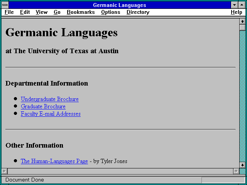Click the 'by Tyler Jones' text

click(110, 161)
